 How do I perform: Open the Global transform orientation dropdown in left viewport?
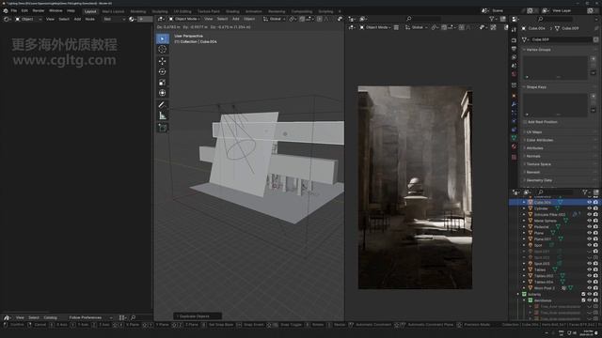274,19
